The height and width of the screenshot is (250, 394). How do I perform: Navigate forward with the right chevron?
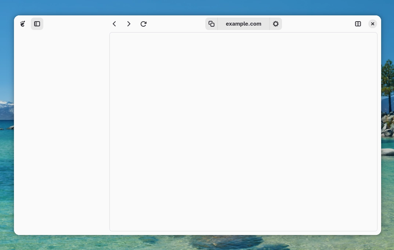129,24
